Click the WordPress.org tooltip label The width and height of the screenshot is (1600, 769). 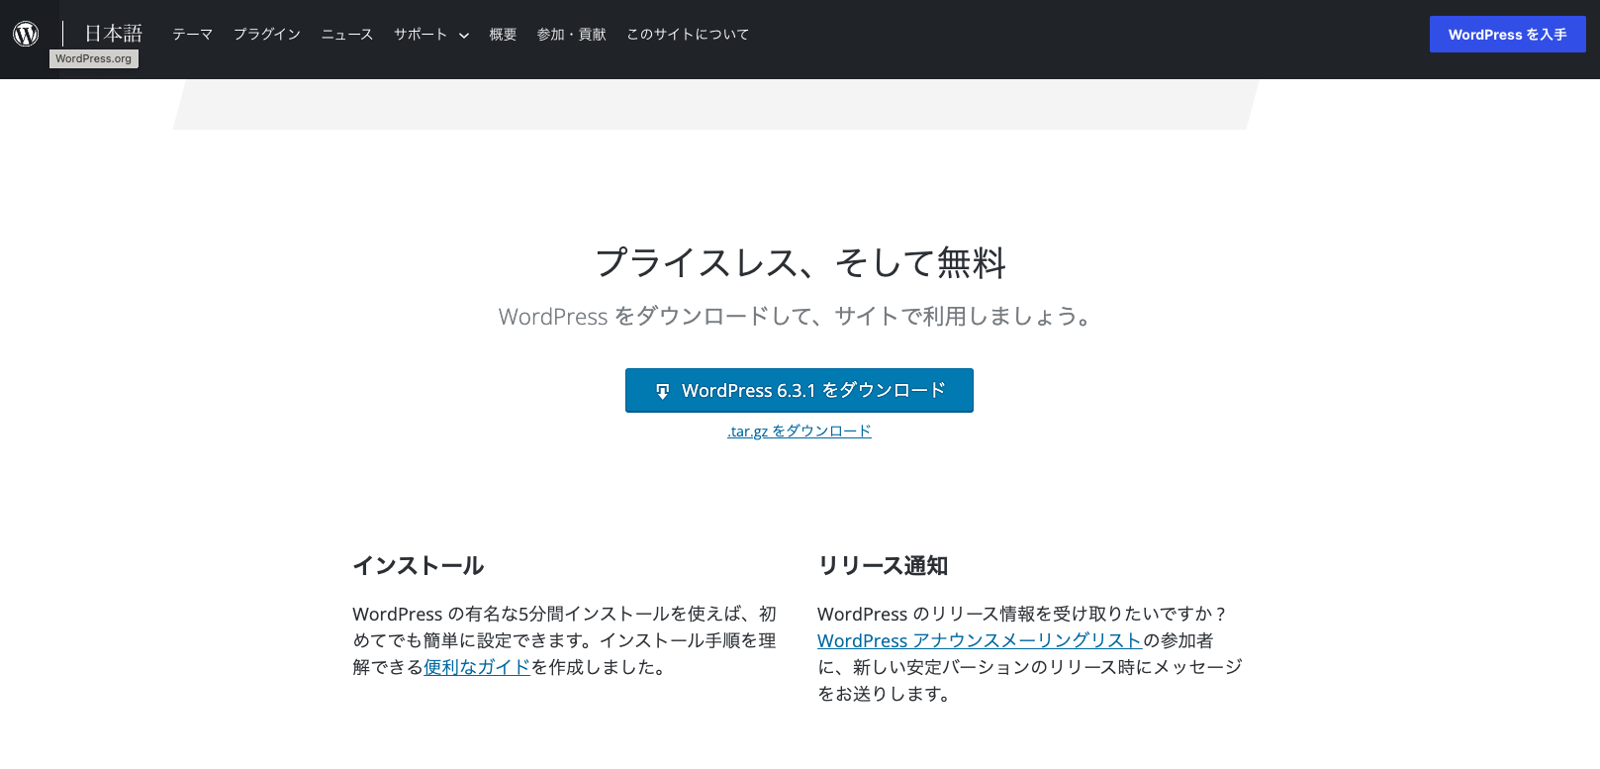94,58
